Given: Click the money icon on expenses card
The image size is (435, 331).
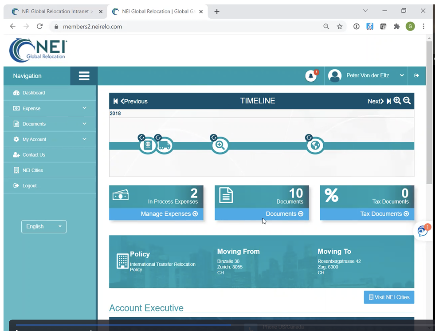Looking at the screenshot, I should coord(121,195).
